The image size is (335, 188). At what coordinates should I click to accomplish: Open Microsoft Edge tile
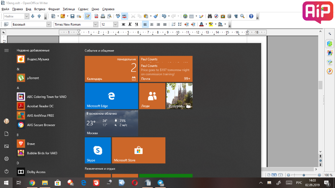point(111,96)
